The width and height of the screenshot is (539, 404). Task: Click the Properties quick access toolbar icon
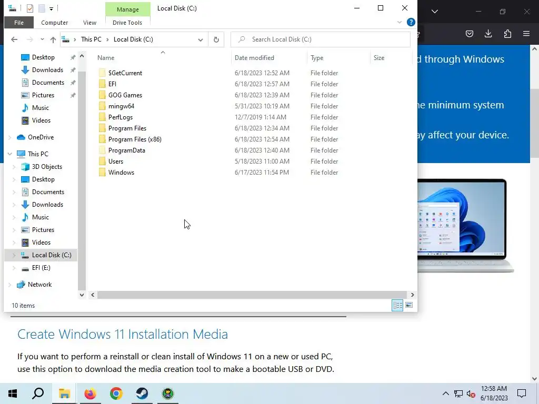(x=30, y=8)
